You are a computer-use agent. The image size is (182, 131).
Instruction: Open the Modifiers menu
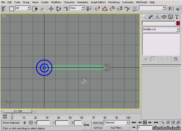tap(56, 2)
